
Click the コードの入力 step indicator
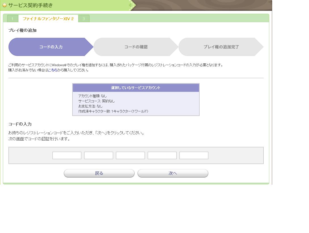(x=51, y=47)
